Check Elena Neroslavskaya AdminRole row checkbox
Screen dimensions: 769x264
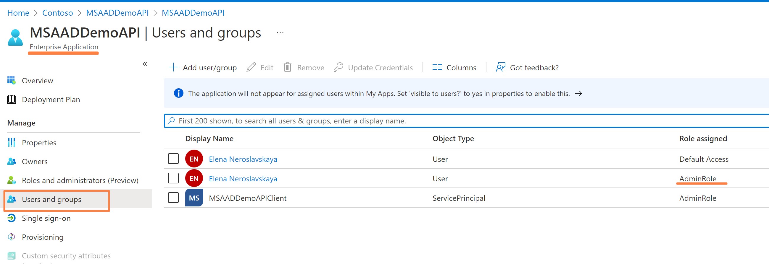tap(173, 178)
